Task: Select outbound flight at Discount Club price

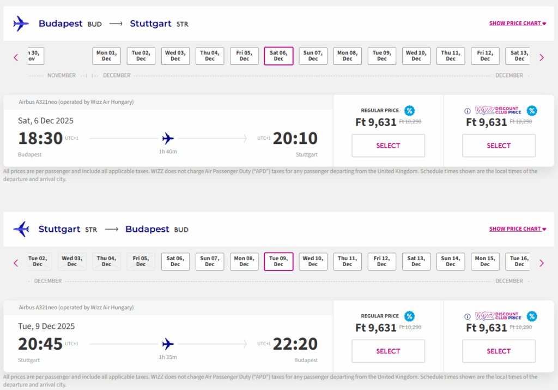Action: (x=499, y=146)
